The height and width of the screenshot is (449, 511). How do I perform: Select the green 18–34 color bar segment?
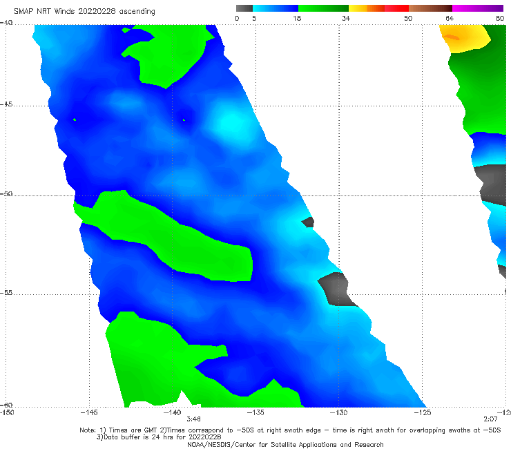(x=324, y=8)
